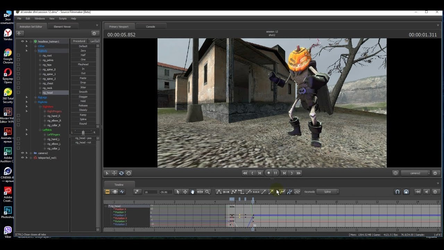Select the rig_head - rot control
444x250 pixels.
click(x=83, y=142)
